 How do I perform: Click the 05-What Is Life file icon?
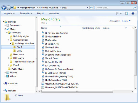coord(43,47)
